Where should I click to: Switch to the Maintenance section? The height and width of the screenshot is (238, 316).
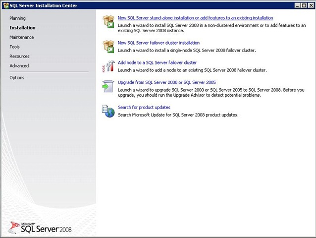click(x=22, y=37)
